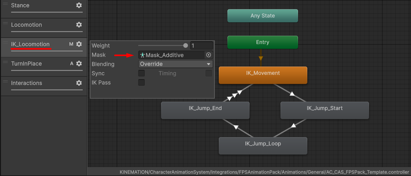Open settings gear for Stance layer
This screenshot has height=176, width=411.
[x=79, y=6]
